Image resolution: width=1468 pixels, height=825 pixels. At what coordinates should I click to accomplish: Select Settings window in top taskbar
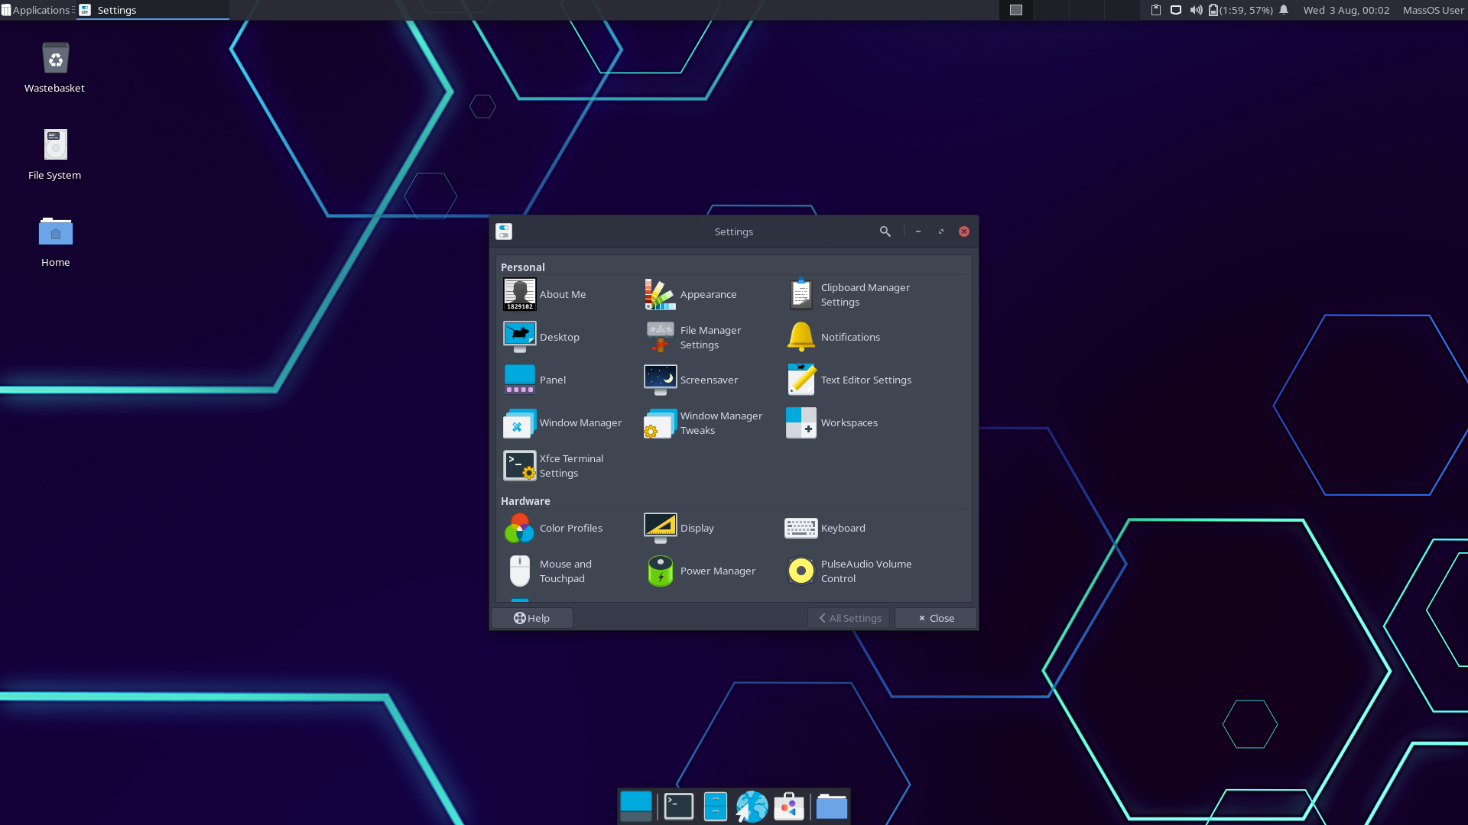[116, 10]
